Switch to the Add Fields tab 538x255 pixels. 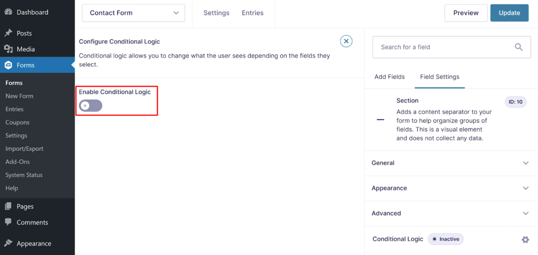coord(389,76)
